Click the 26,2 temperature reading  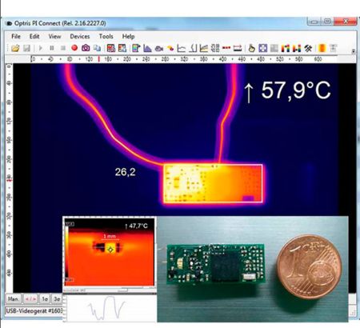[x=125, y=172]
